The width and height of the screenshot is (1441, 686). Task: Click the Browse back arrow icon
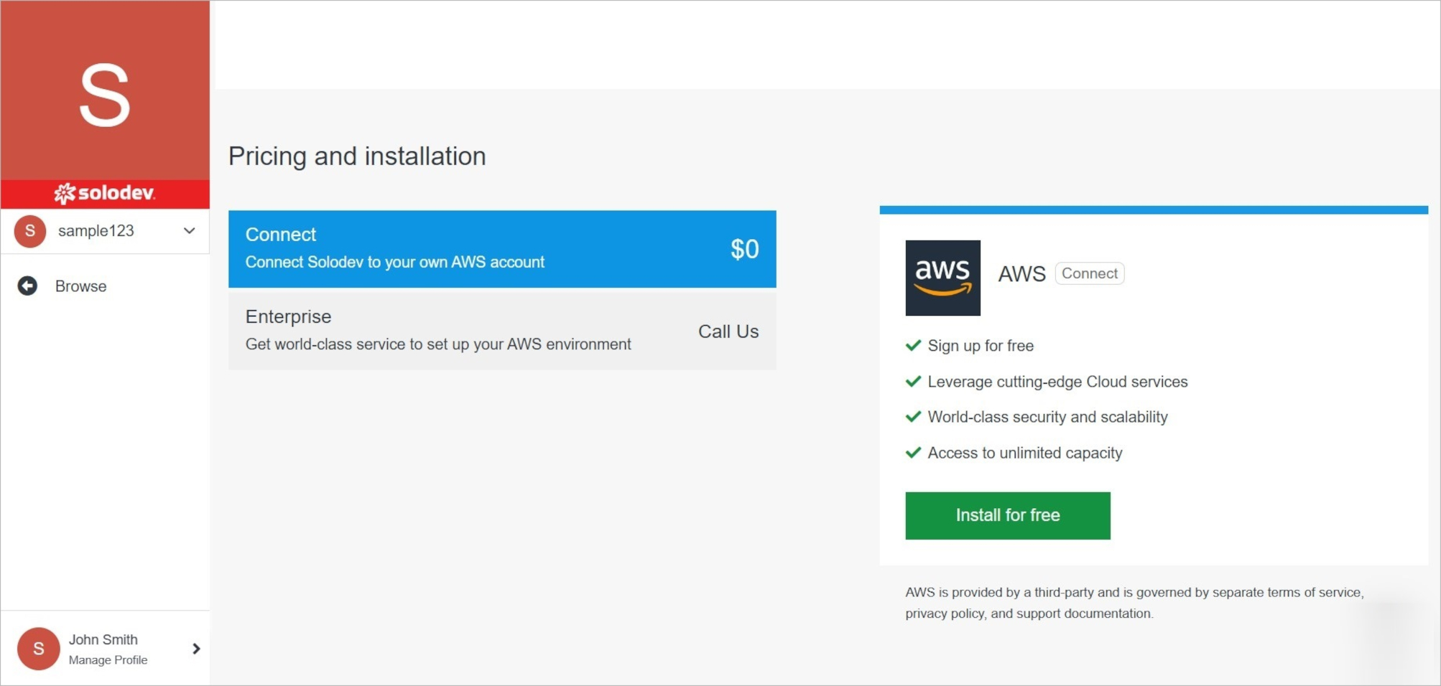pyautogui.click(x=27, y=286)
